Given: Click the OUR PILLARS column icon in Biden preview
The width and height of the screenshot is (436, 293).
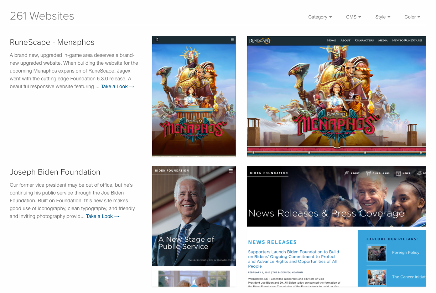Looking at the screenshot, I should coord(369,173).
